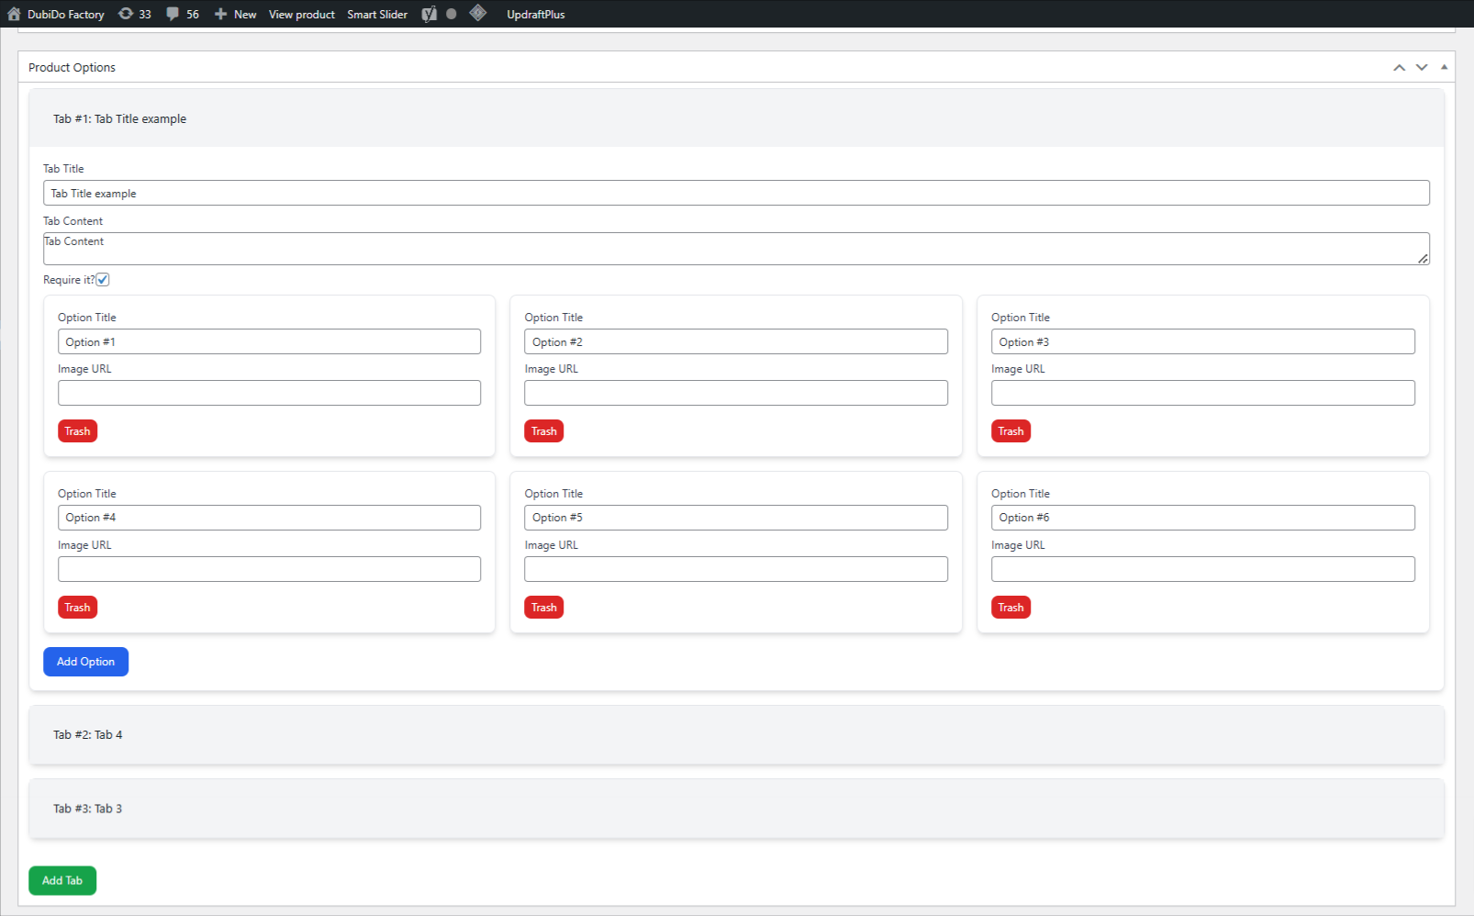This screenshot has width=1474, height=916.
Task: Click the green Add Tab button
Action: coord(62,880)
